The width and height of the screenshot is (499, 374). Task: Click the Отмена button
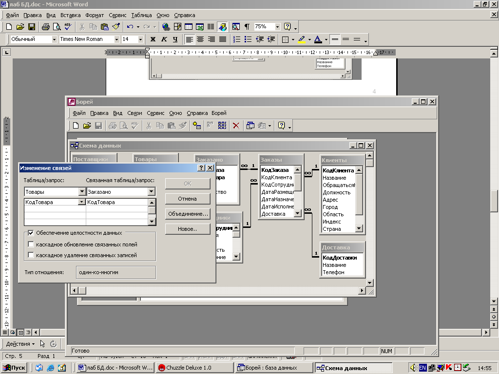click(188, 199)
